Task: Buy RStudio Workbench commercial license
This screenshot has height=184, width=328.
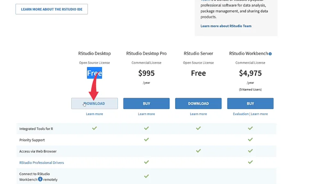Action: tap(250, 103)
